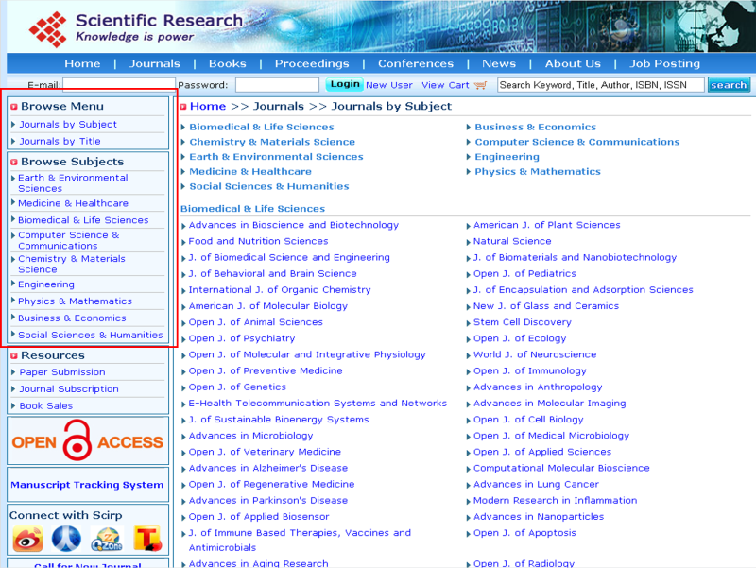Select Engineering subject in main list
Screen dimensions: 756x568
(507, 156)
